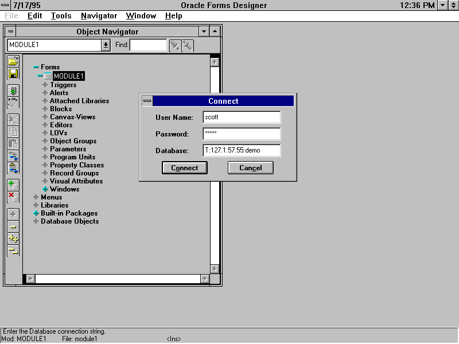Click the green plus Create icon
The width and height of the screenshot is (459, 344).
pos(13,185)
